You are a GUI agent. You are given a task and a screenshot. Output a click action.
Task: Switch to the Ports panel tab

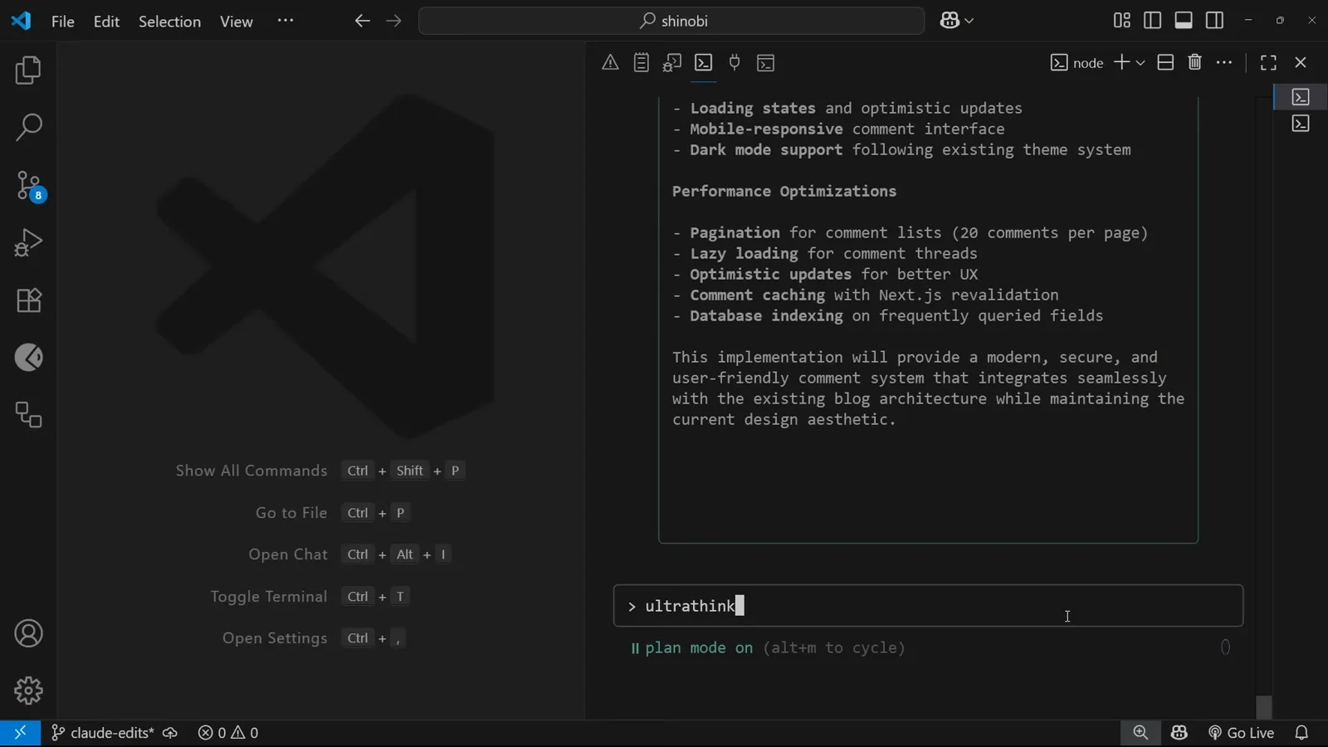[x=735, y=62]
